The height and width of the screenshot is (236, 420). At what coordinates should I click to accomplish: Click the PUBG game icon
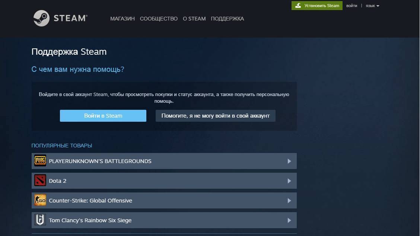pos(40,161)
